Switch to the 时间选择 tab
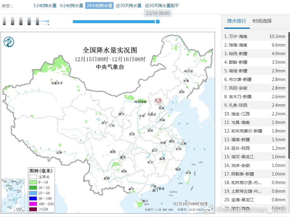This screenshot has height=217, width=290. [262, 21]
